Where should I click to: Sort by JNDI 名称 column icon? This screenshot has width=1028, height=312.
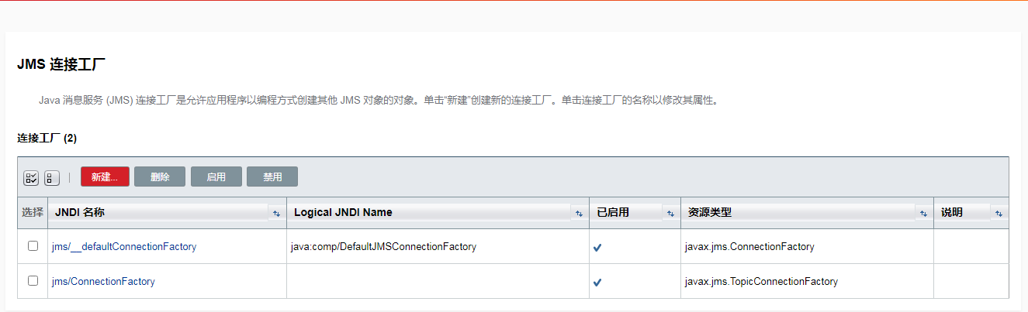point(276,213)
